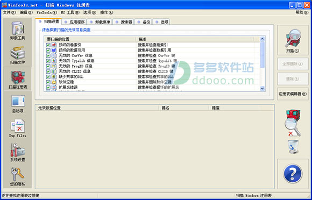Switch to the 备份 tab
The height and width of the screenshot is (200, 312).
click(x=144, y=22)
